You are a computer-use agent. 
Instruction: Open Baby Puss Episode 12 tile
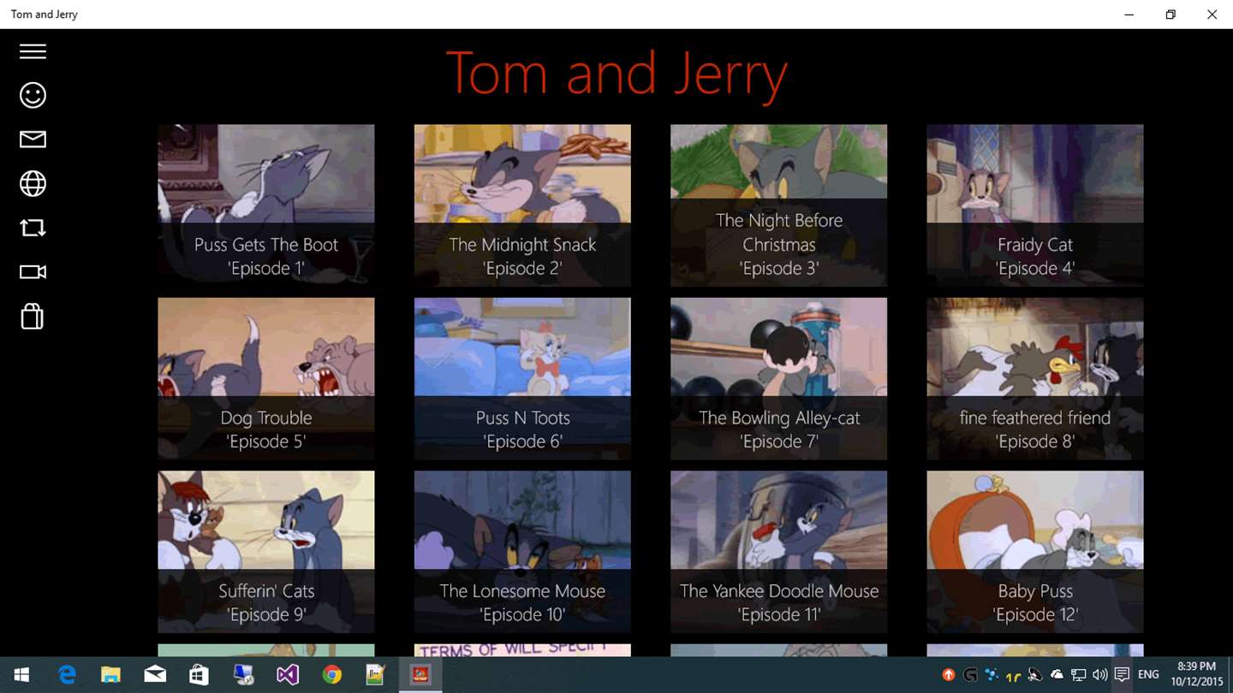1034,552
